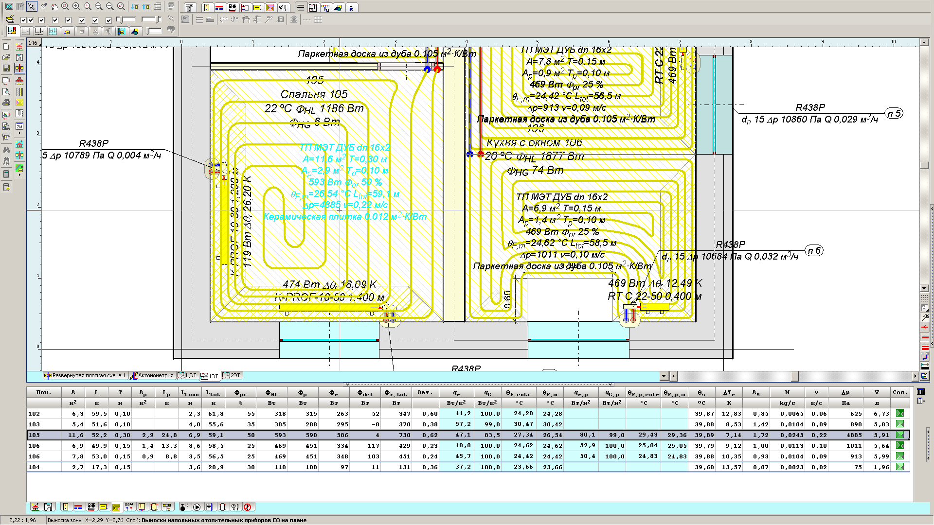Toggle the first layer visibility checkbox

(x=23, y=20)
